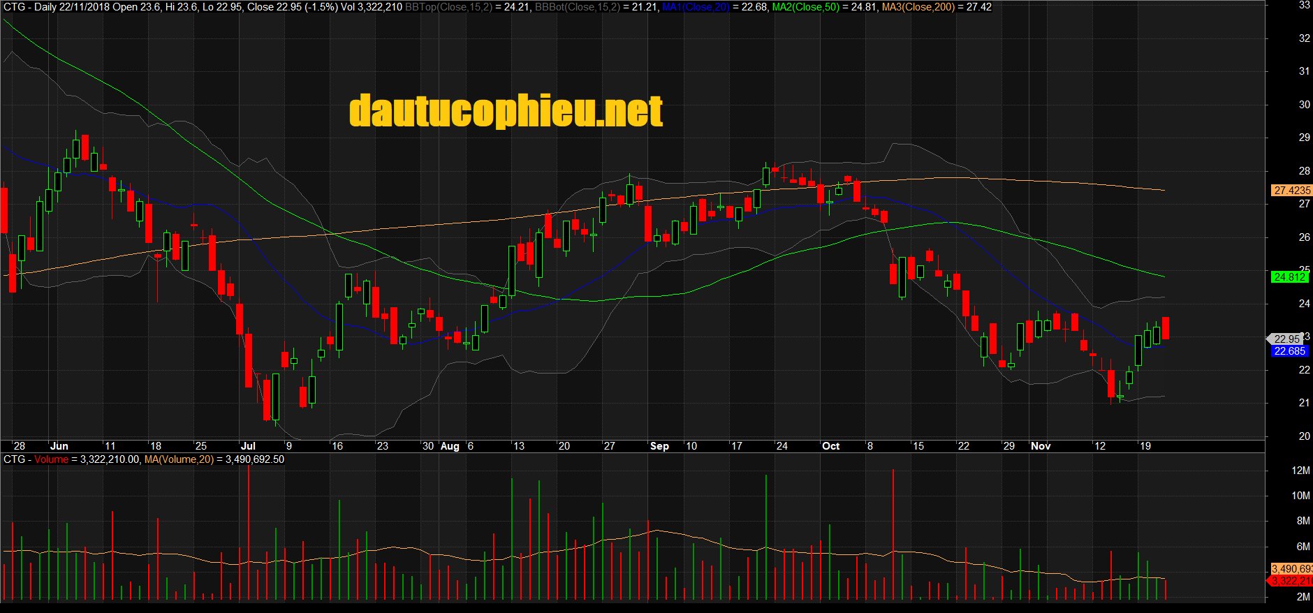This screenshot has width=1313, height=613.
Task: Click the Jul marker on the date axis
Action: [248, 446]
